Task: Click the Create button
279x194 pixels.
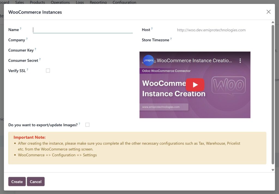Action: [x=17, y=181]
